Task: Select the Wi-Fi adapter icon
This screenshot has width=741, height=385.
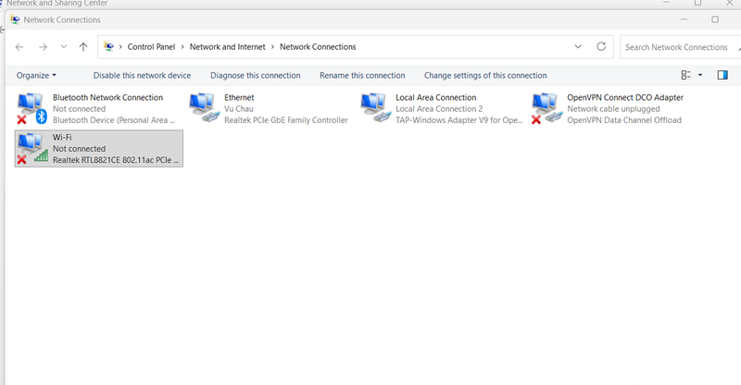Action: point(32,148)
